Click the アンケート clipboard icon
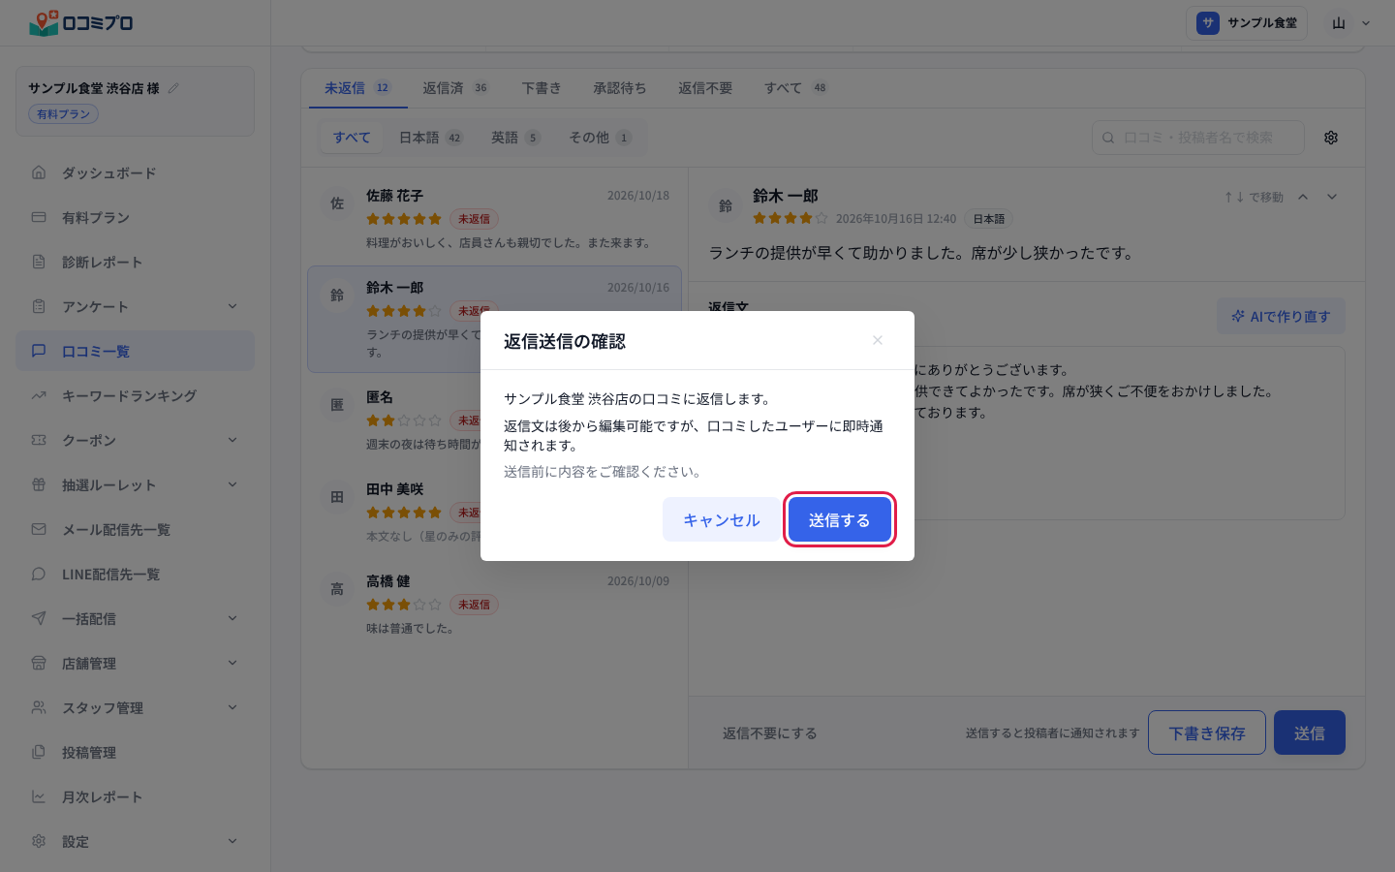Viewport: 1395px width, 872px height. 39,306
